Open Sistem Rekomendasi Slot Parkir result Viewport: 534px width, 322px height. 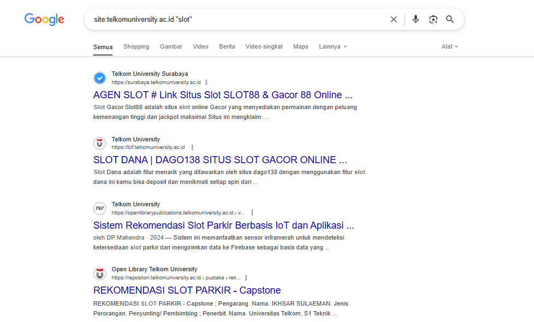click(x=224, y=225)
